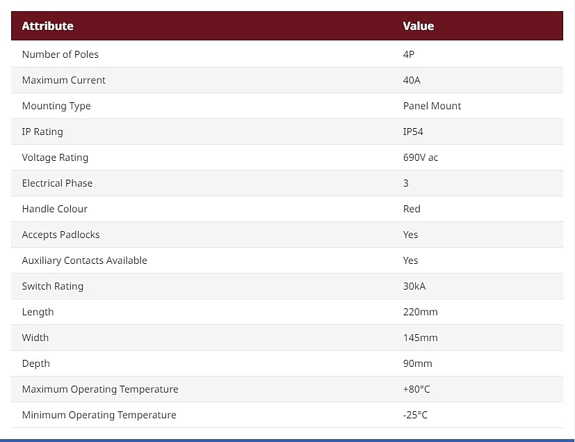Select the IP Rating attribute
This screenshot has height=442, width=575.
(42, 132)
